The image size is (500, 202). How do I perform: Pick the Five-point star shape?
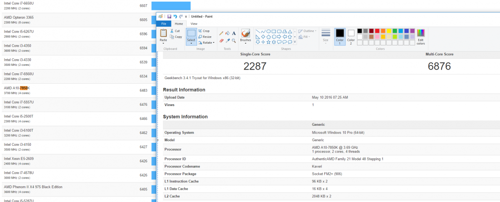click(269, 42)
